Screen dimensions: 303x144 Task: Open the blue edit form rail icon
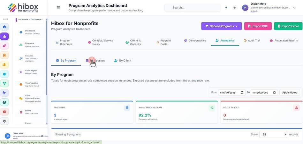click(x=4, y=93)
